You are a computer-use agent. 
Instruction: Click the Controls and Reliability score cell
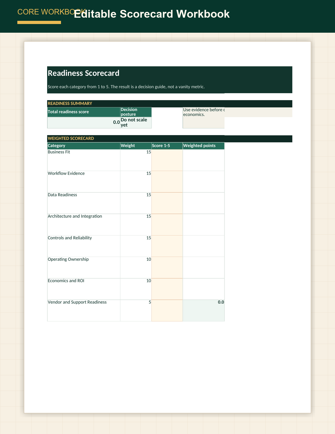pyautogui.click(x=167, y=246)
